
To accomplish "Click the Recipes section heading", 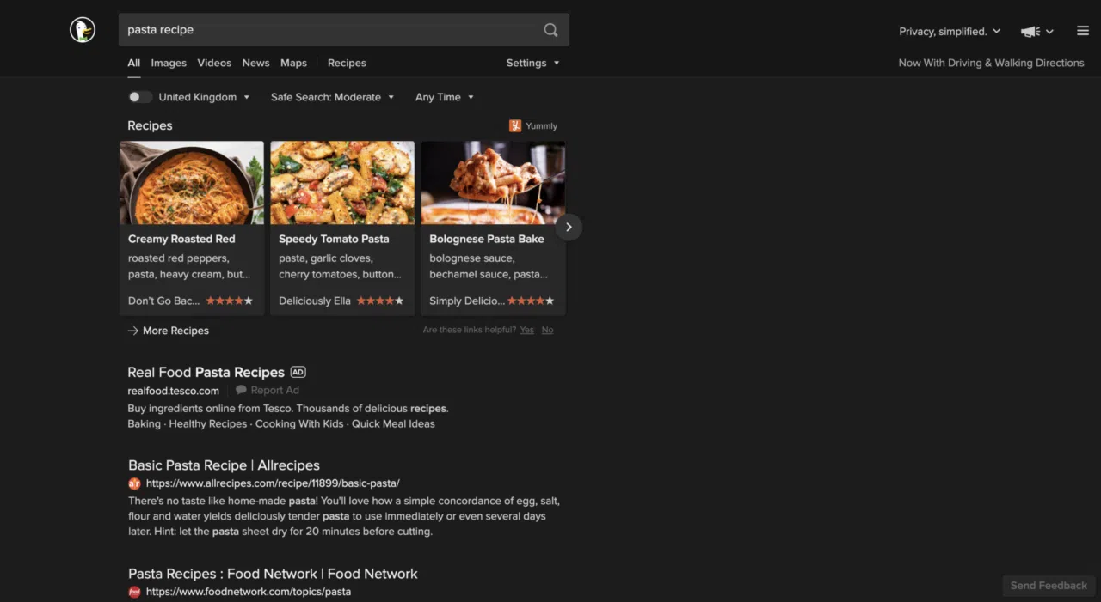I will 150,125.
